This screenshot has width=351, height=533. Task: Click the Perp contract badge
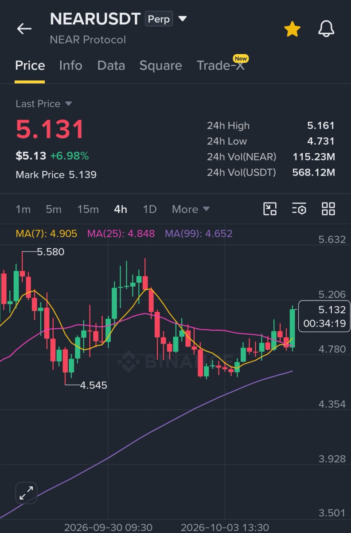[x=159, y=20]
